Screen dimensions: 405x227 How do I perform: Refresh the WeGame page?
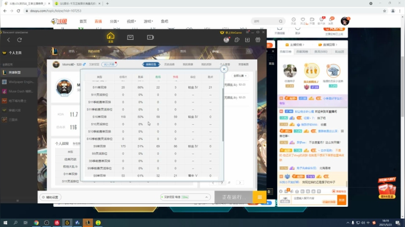(19, 40)
